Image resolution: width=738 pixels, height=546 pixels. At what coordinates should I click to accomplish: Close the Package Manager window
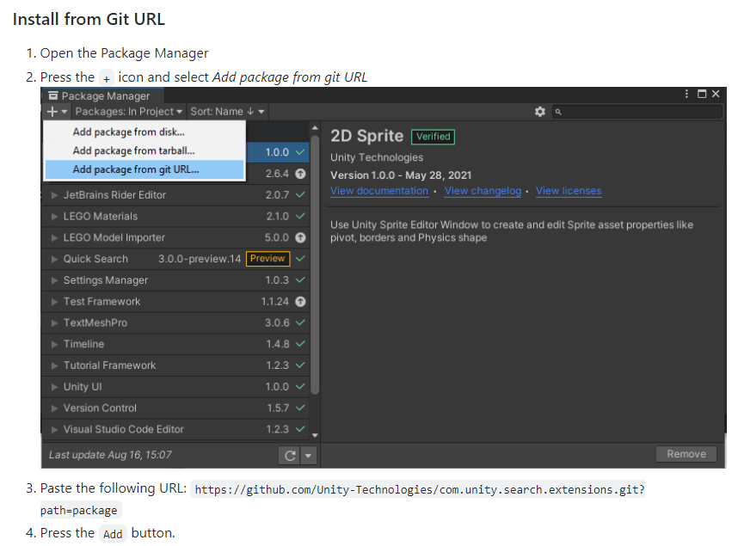(716, 94)
